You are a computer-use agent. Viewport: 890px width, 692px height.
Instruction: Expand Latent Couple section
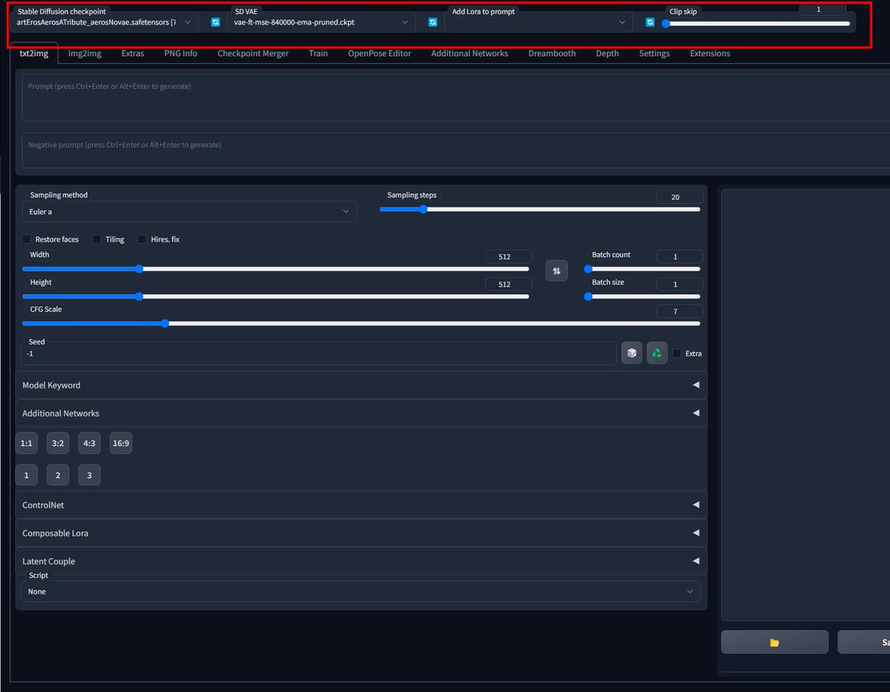click(x=361, y=561)
